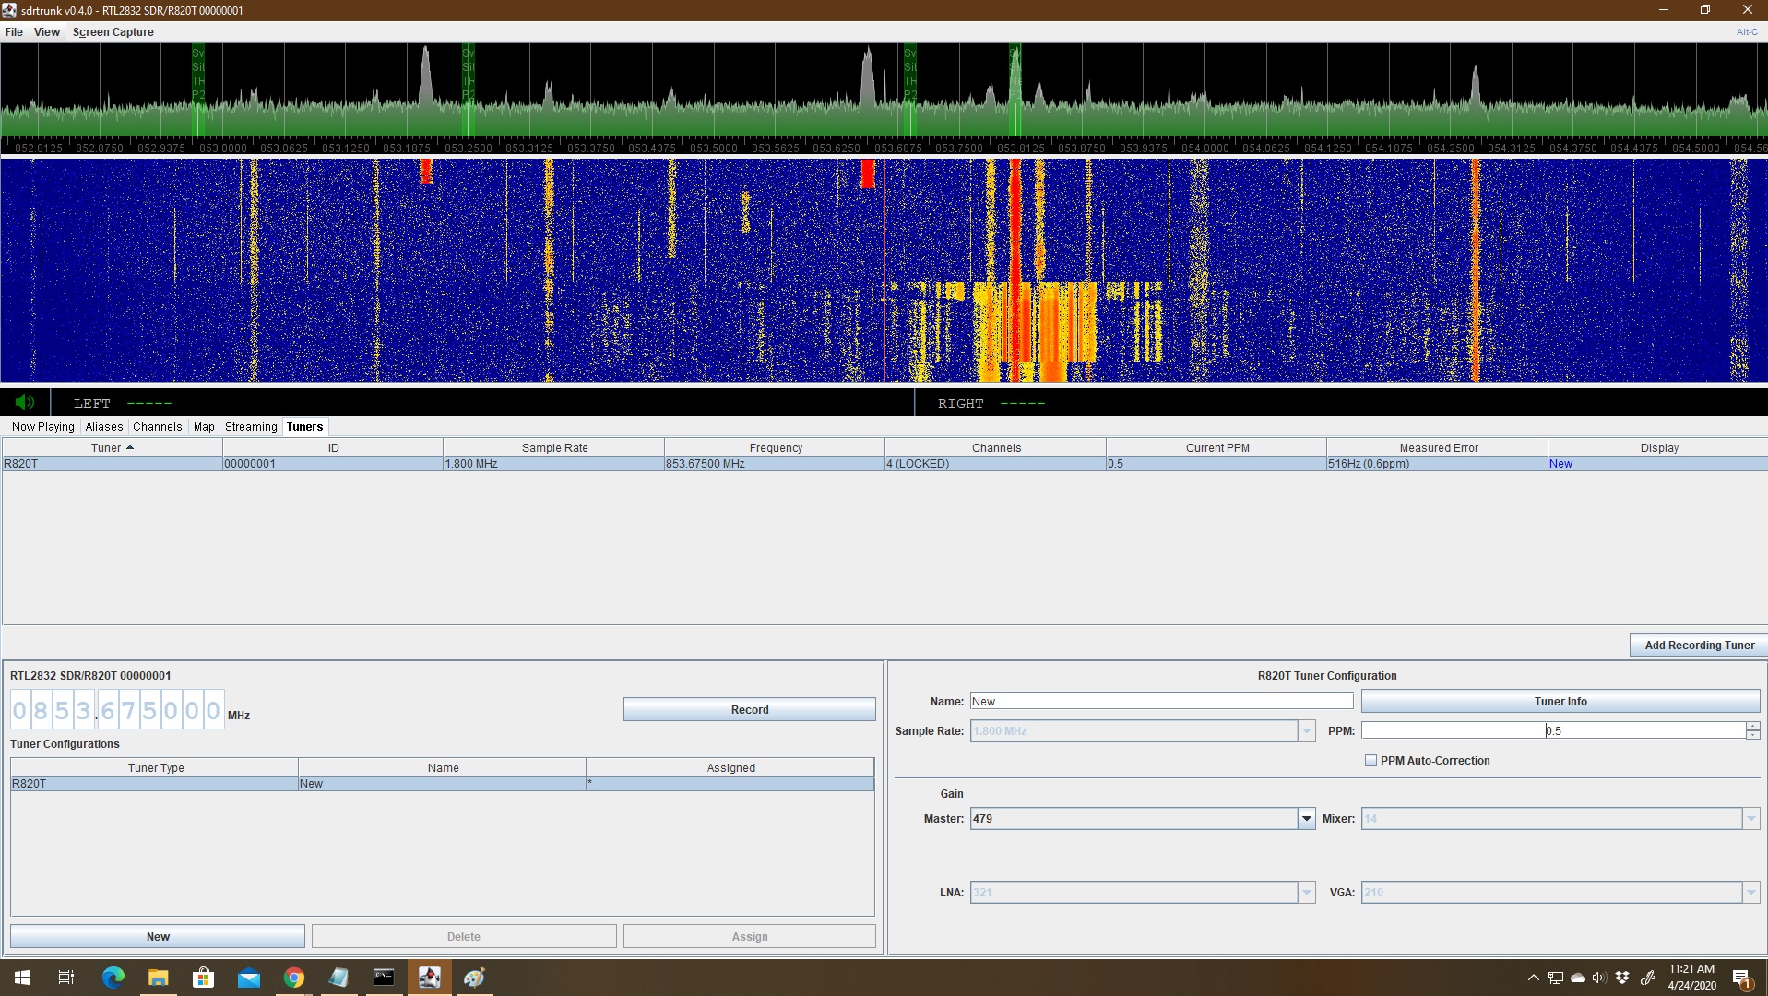Click the sdrtrunk icon in the taskbar
Image resolution: width=1768 pixels, height=996 pixels.
429,977
